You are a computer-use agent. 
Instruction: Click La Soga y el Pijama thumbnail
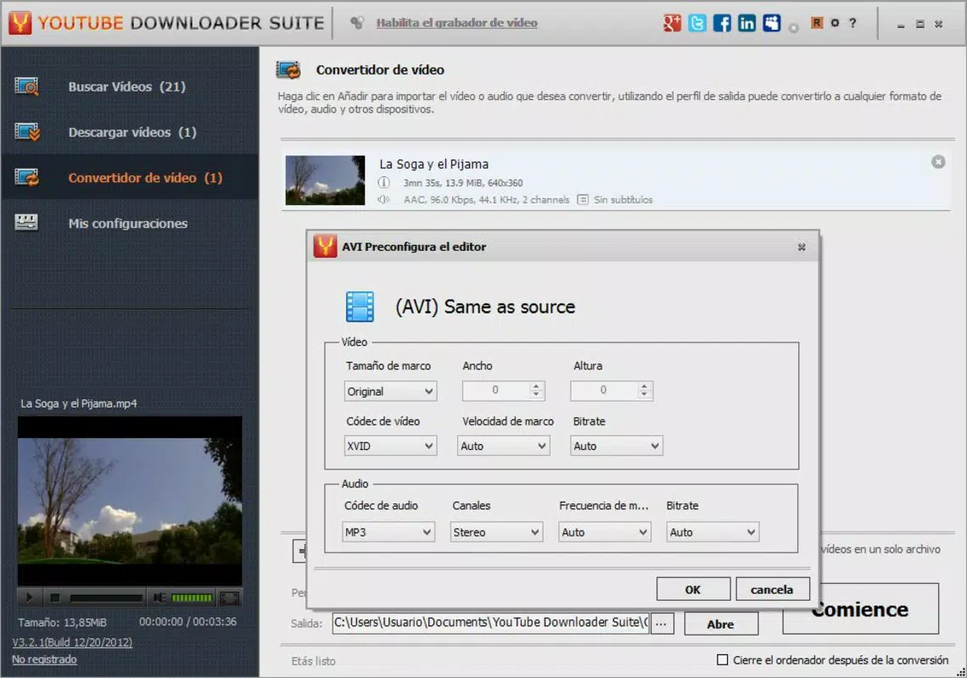click(325, 180)
